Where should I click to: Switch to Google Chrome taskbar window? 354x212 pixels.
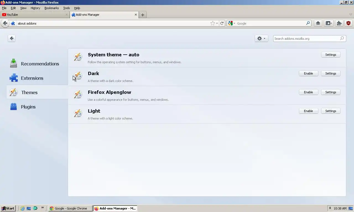coord(71,208)
